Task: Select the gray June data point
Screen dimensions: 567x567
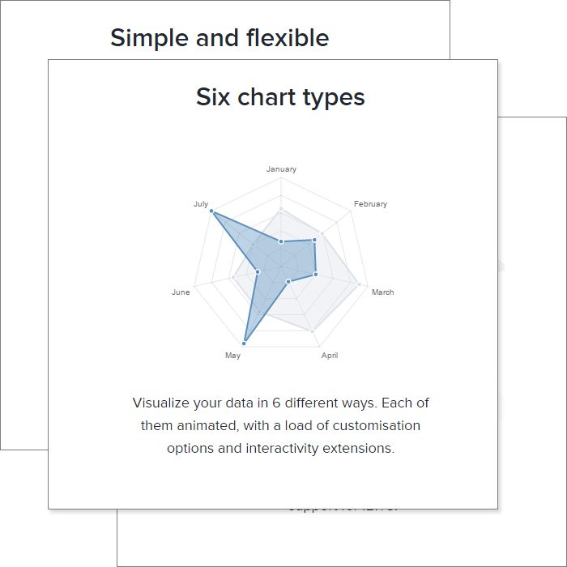Action: coord(233,278)
